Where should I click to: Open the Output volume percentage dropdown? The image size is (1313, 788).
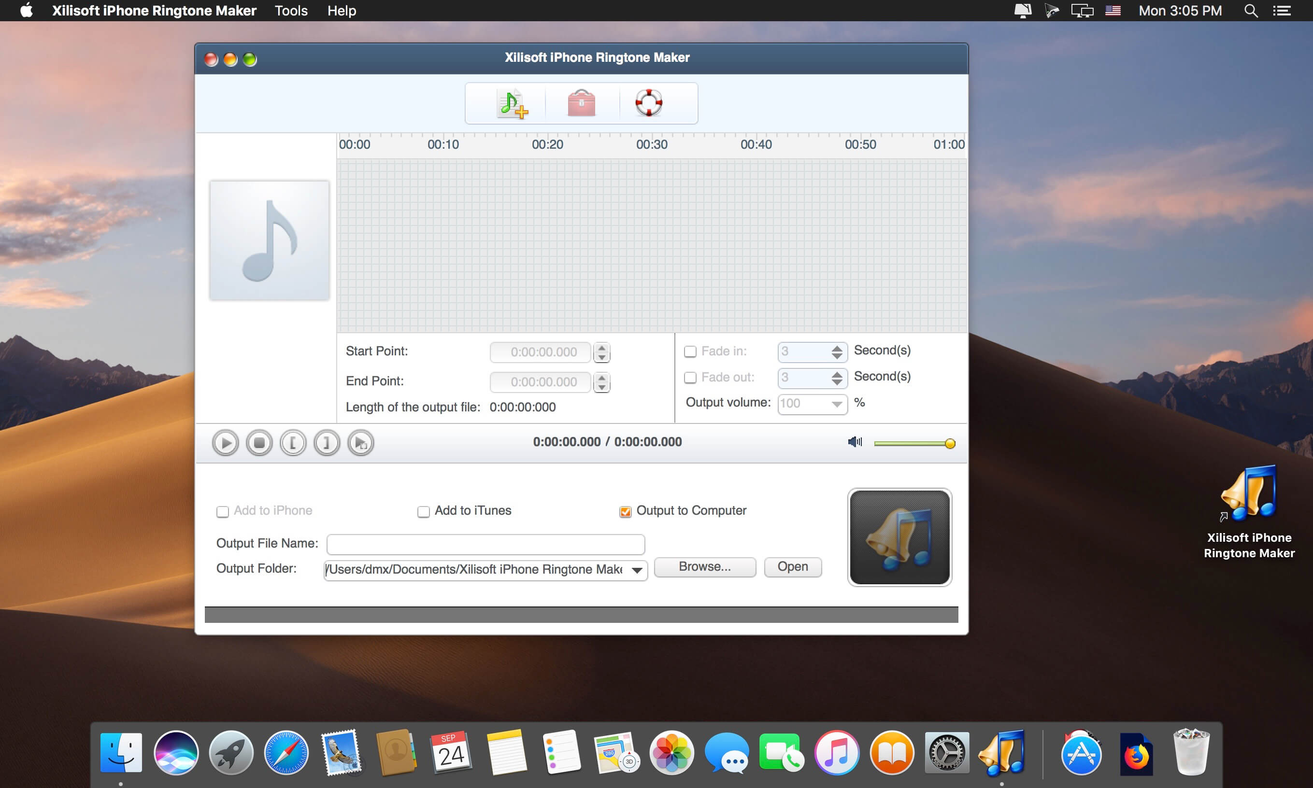pyautogui.click(x=812, y=404)
